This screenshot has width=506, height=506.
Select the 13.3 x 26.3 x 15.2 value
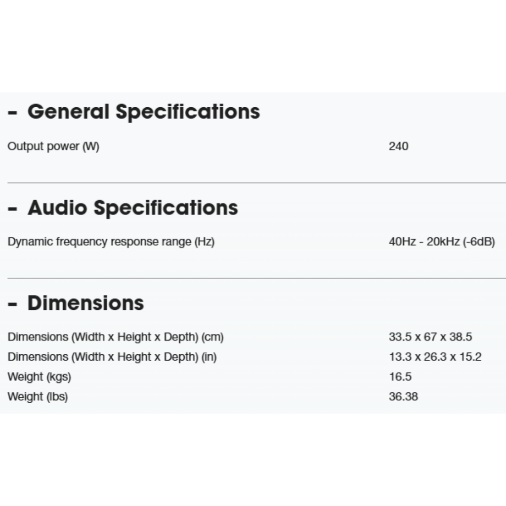point(435,357)
